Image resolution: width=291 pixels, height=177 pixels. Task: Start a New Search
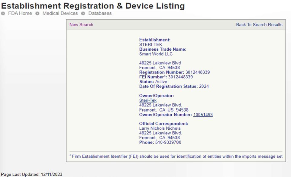point(81,25)
